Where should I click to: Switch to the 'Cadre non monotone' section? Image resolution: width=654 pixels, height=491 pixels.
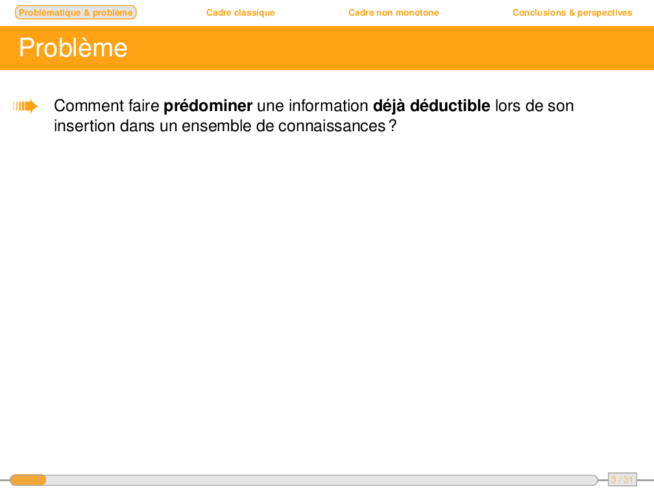click(x=393, y=12)
